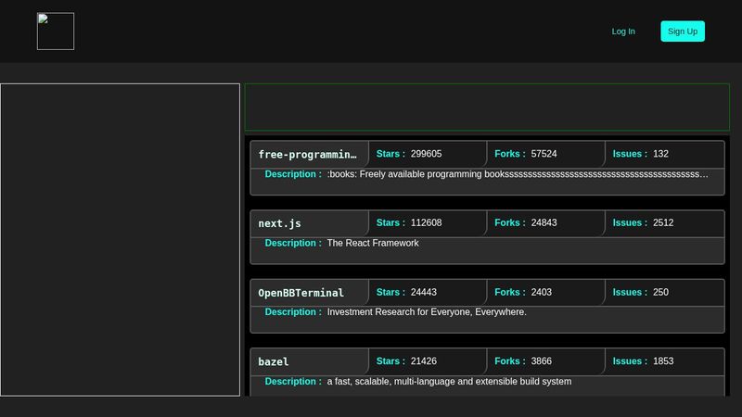Open the bazel repository title
This screenshot has width=742, height=417.
pos(274,361)
